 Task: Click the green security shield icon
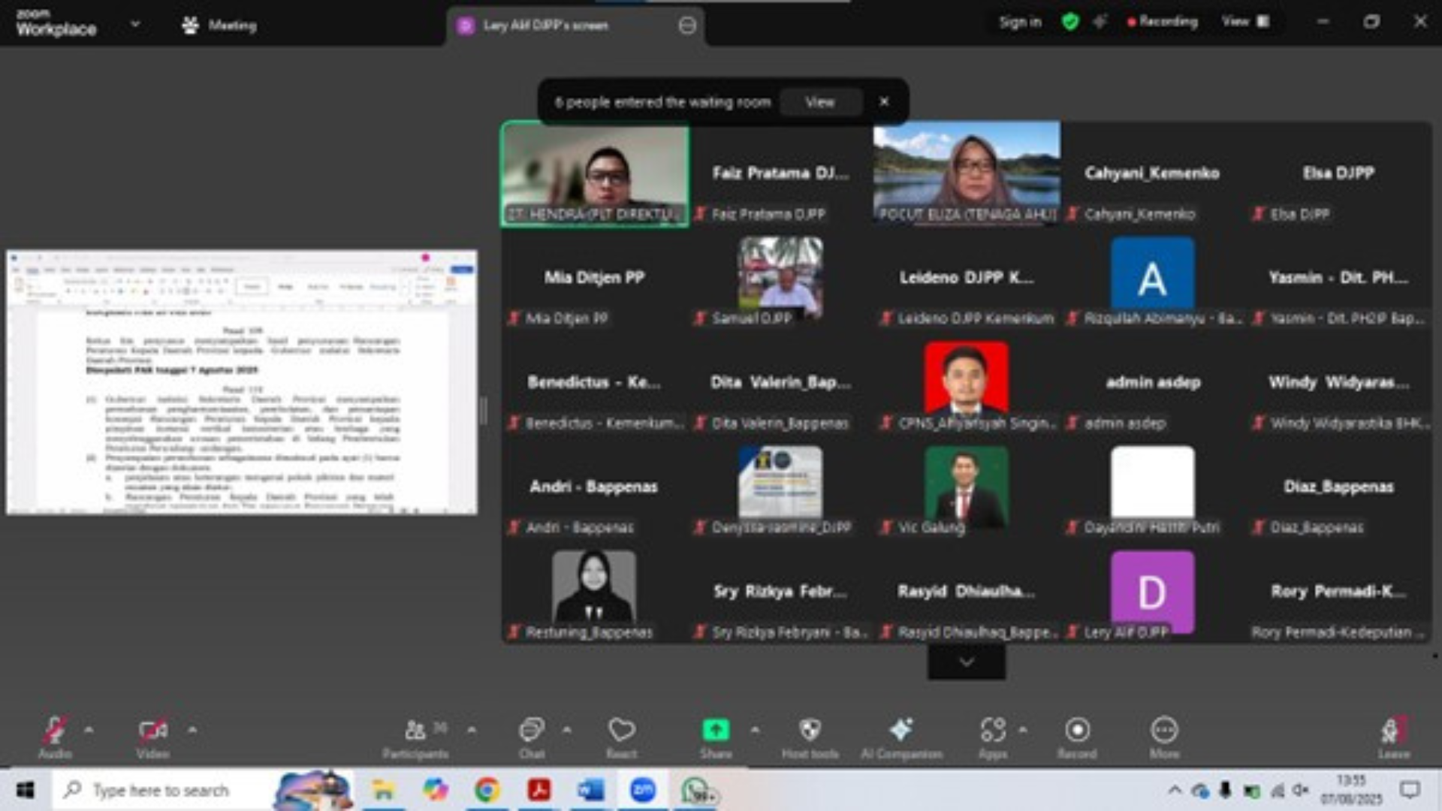click(x=1070, y=22)
